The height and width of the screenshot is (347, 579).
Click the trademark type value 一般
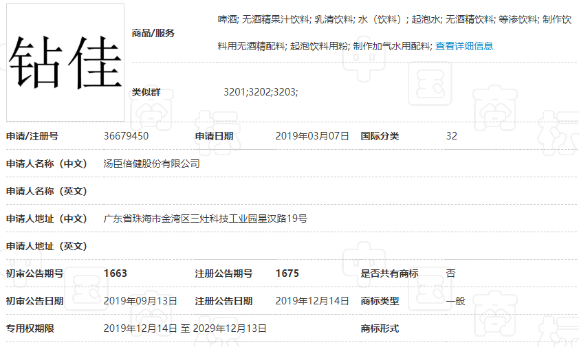[x=456, y=301]
